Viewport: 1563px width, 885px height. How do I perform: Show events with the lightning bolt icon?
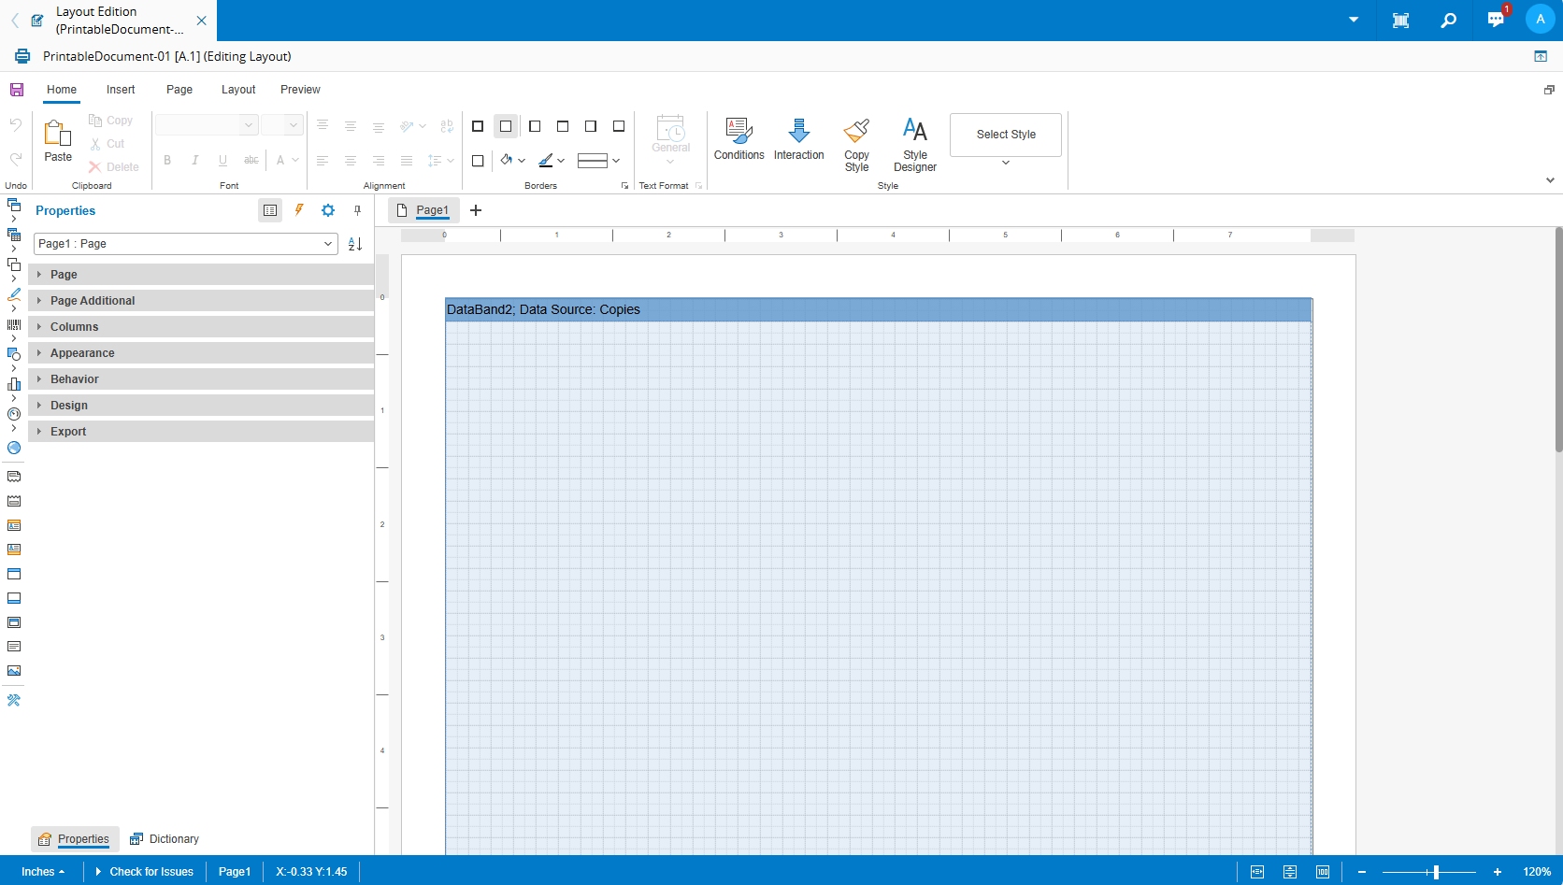coord(299,210)
